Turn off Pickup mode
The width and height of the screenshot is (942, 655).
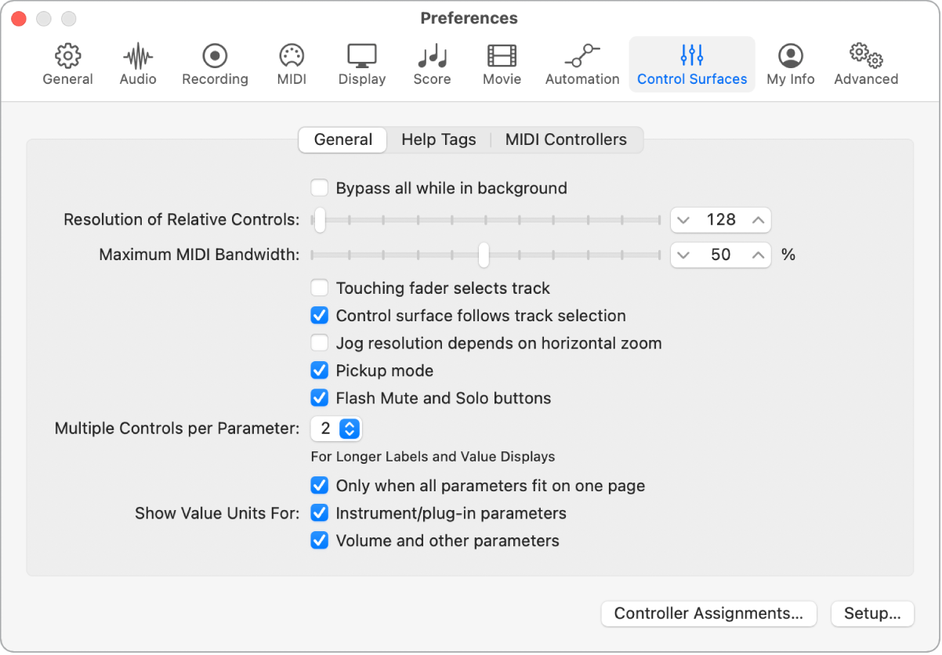[x=319, y=370]
